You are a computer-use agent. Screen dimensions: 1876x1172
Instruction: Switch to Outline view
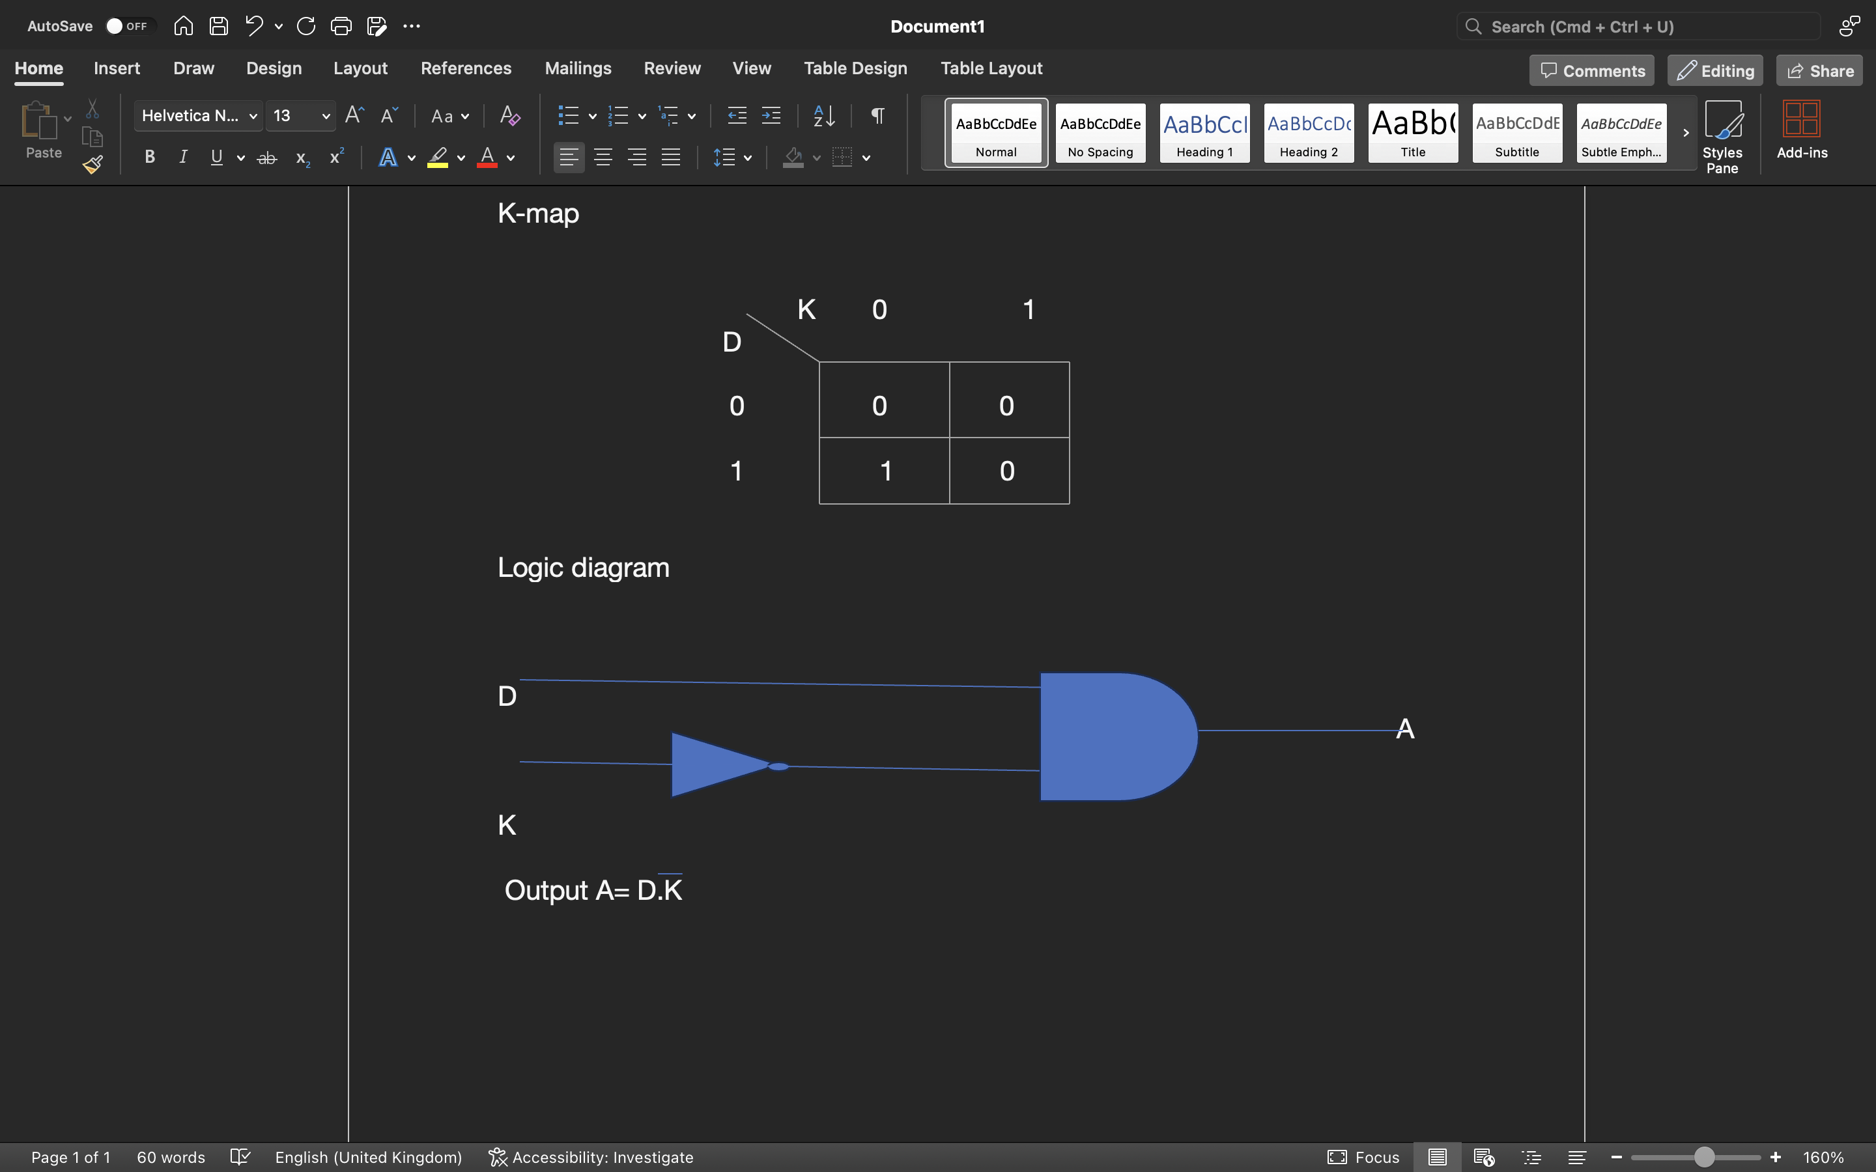coord(1531,1156)
